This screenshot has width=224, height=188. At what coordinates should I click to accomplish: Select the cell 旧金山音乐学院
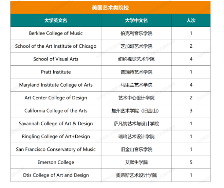tap(136, 149)
